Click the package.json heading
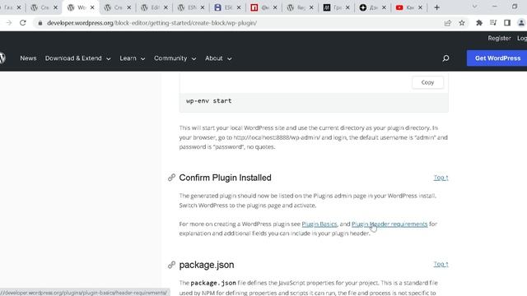The image size is (527, 296). 207,265
